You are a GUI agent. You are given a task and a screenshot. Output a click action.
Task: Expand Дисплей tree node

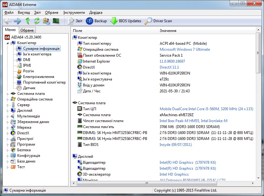(8, 111)
